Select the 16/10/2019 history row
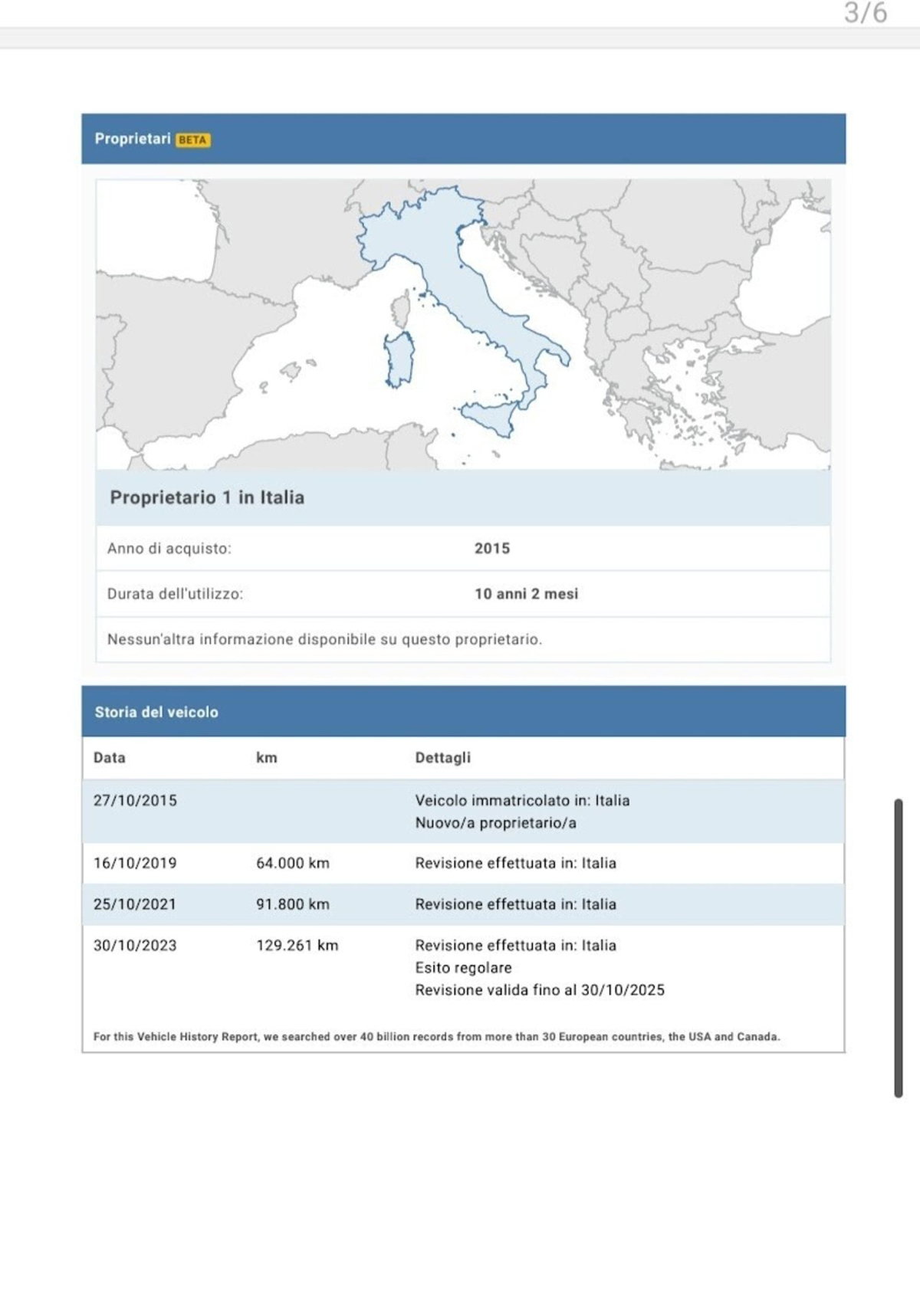This screenshot has height=1302, width=920. pos(463,863)
